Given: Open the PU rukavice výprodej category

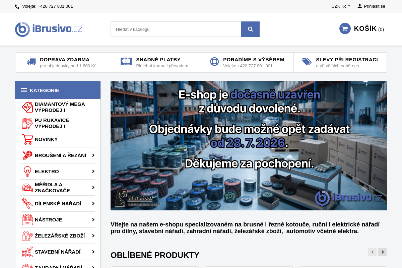Looking at the screenshot, I should point(58,123).
